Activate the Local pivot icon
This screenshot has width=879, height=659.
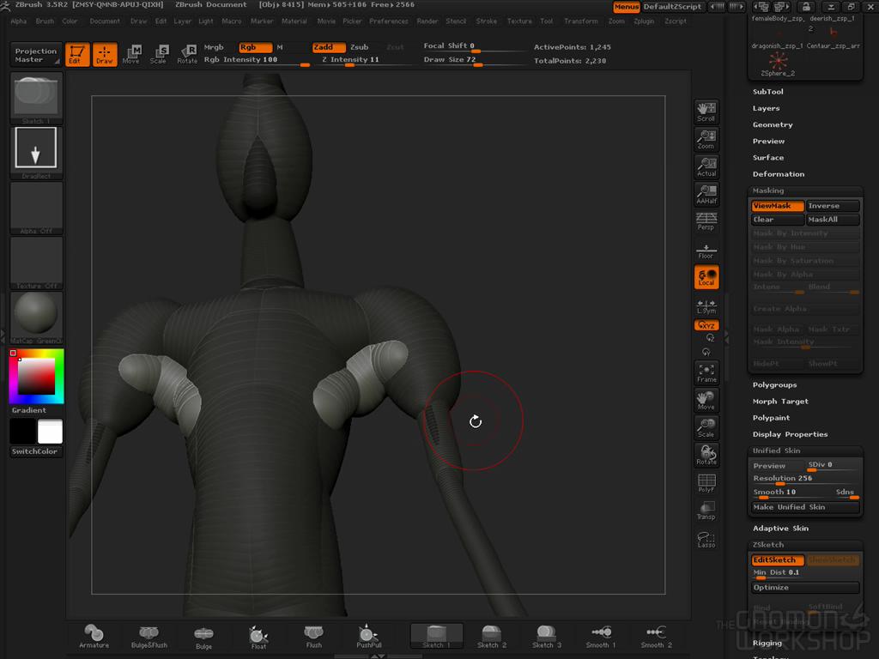(x=706, y=276)
